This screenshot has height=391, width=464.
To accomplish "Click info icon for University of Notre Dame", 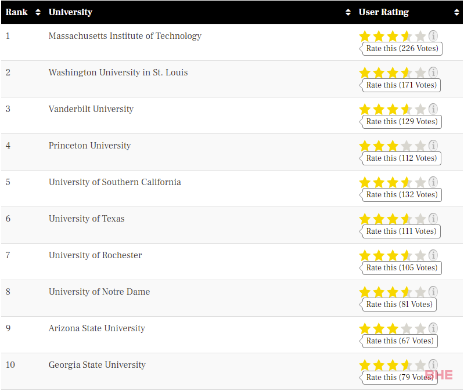I will click(433, 292).
